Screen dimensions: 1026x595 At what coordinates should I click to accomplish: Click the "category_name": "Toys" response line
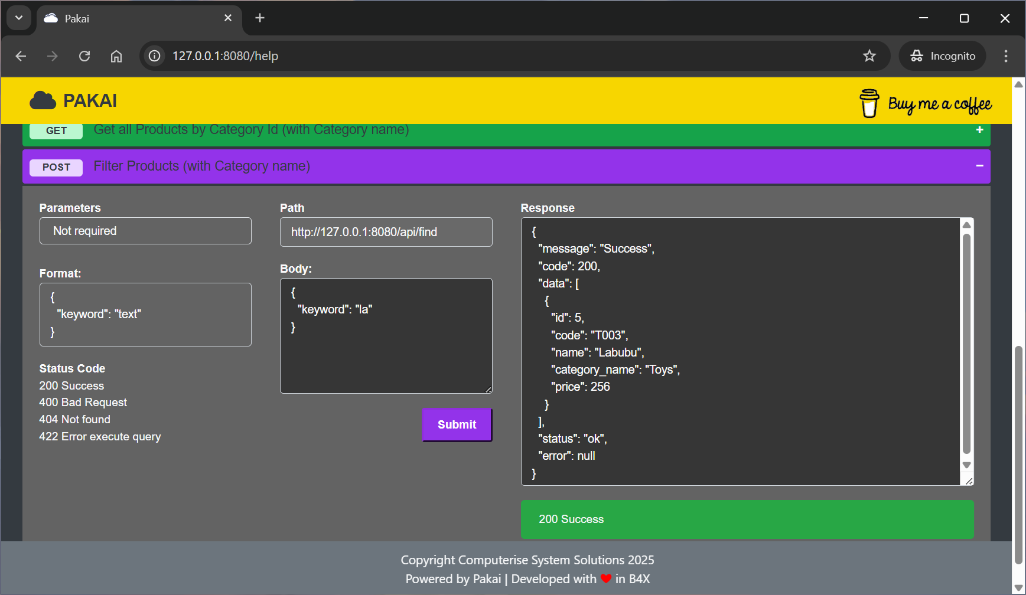pyautogui.click(x=615, y=370)
